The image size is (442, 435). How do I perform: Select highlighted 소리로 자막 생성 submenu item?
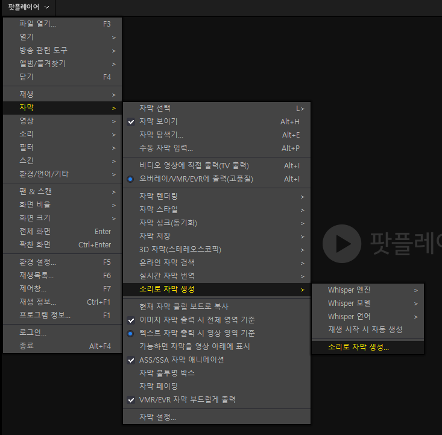point(216,290)
